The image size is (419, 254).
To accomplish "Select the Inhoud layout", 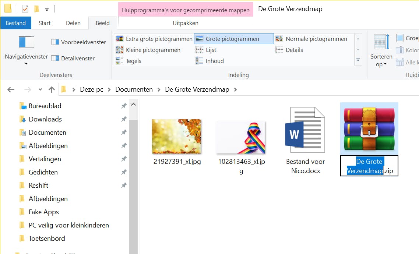I will click(210, 61).
